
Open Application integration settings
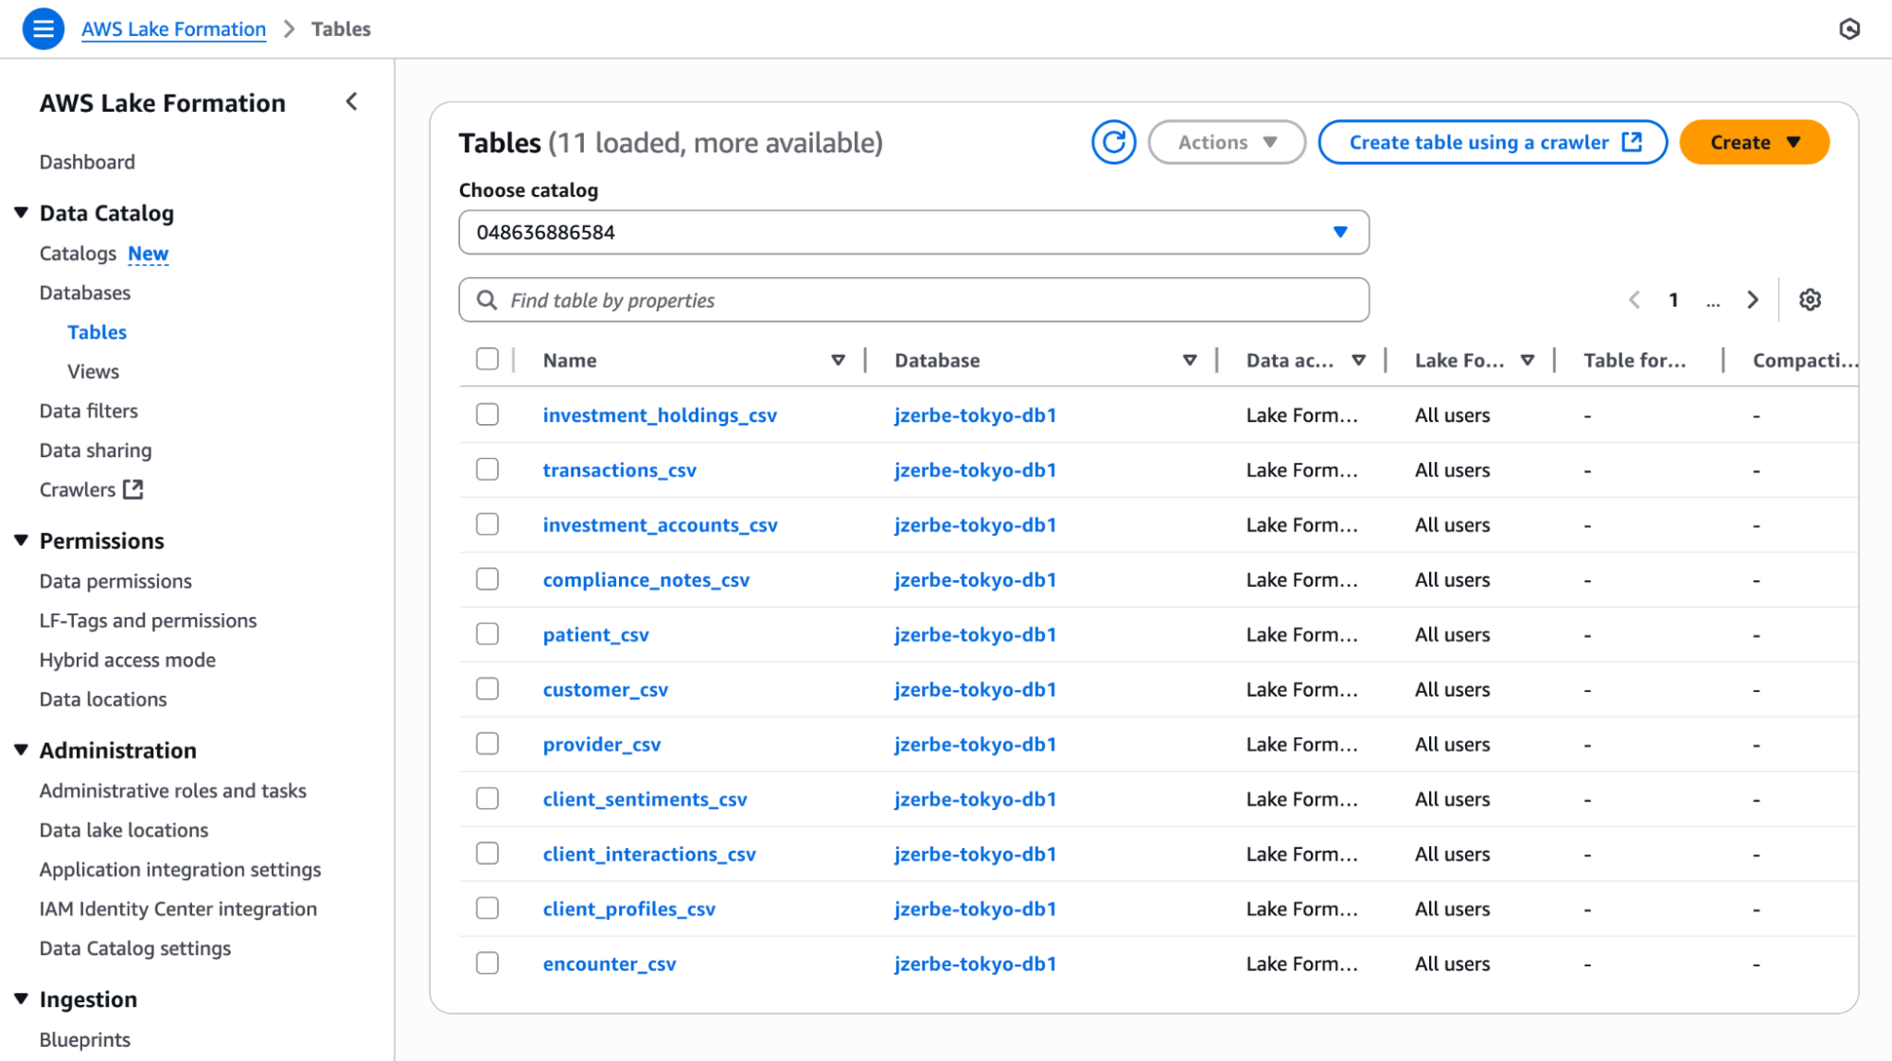[x=180, y=870]
